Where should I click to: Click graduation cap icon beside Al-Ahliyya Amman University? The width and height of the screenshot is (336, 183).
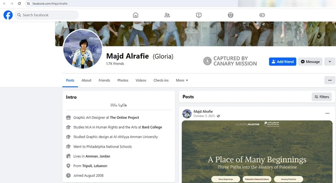(68, 137)
